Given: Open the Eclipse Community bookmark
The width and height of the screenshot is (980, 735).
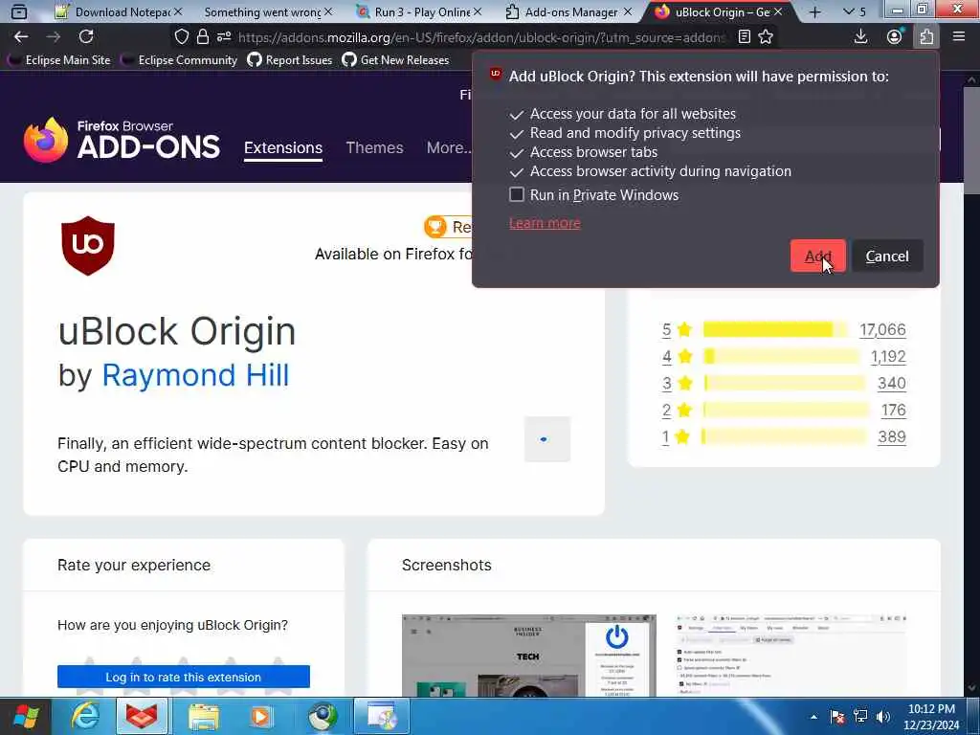Looking at the screenshot, I should pos(180,60).
